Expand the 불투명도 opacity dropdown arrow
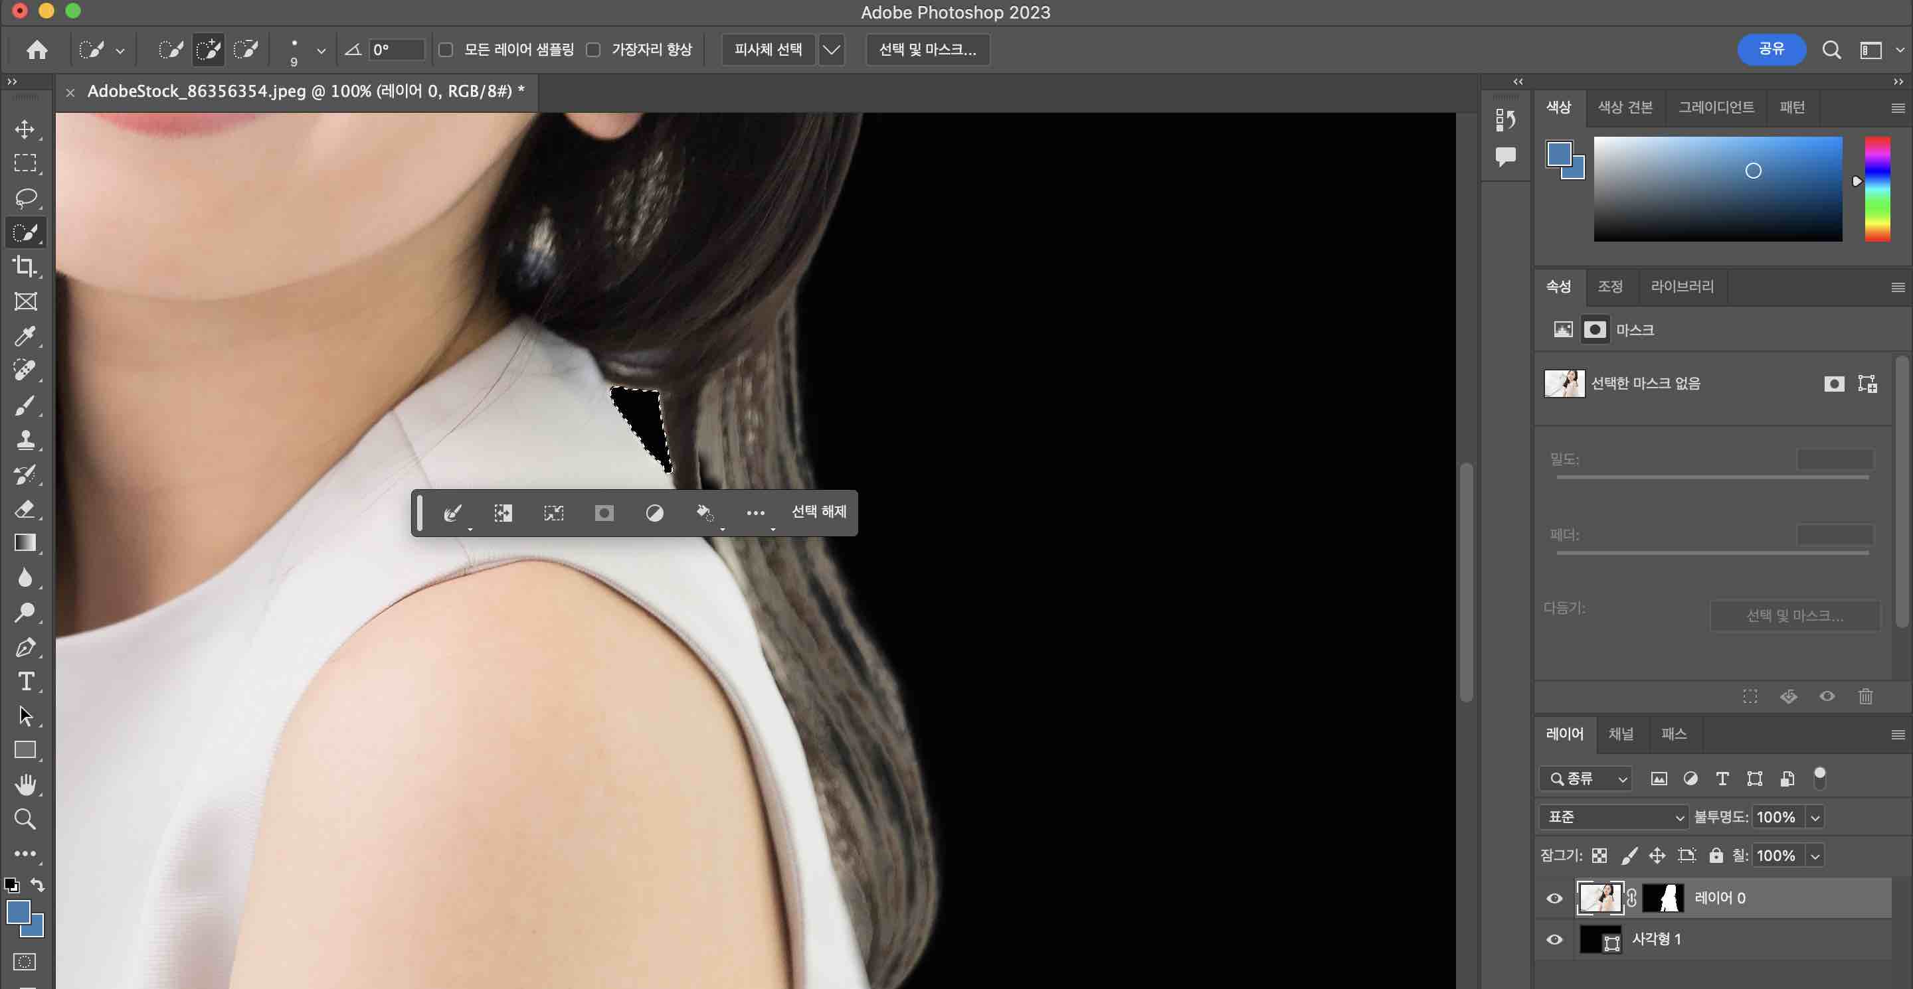The height and width of the screenshot is (989, 1913). point(1815,817)
